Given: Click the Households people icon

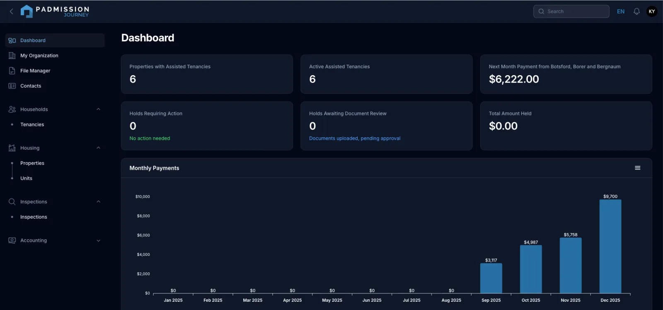Looking at the screenshot, I should 12,110.
